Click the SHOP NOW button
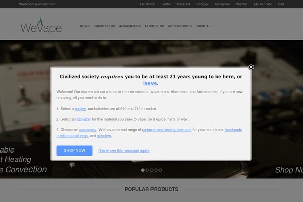 (74, 150)
